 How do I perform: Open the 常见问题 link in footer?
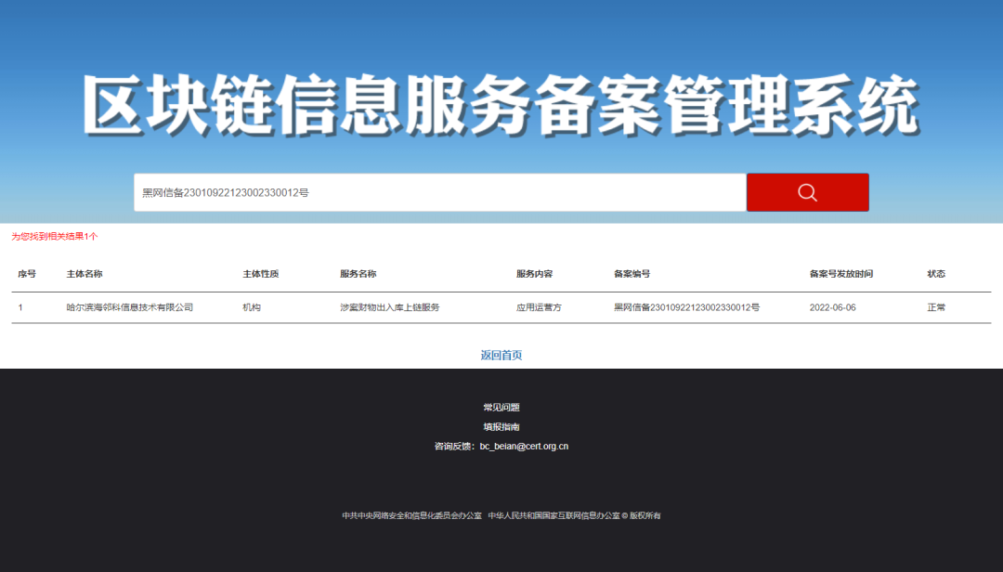coord(501,408)
